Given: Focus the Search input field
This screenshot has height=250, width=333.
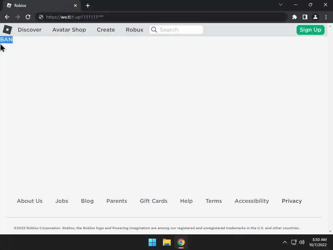Looking at the screenshot, I should tap(176, 30).
